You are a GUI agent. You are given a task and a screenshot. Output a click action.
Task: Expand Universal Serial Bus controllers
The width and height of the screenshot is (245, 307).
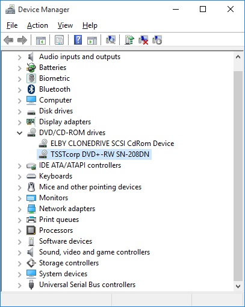(x=19, y=285)
